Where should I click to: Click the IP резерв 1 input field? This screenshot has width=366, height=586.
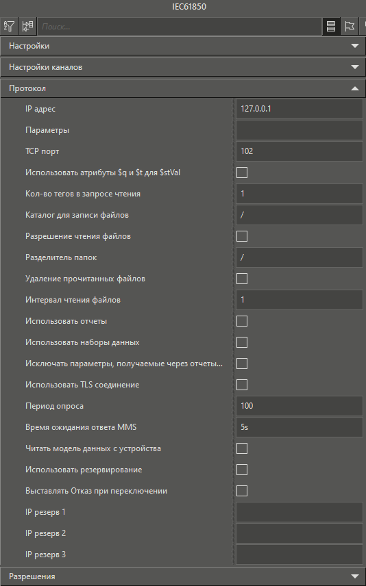click(300, 512)
